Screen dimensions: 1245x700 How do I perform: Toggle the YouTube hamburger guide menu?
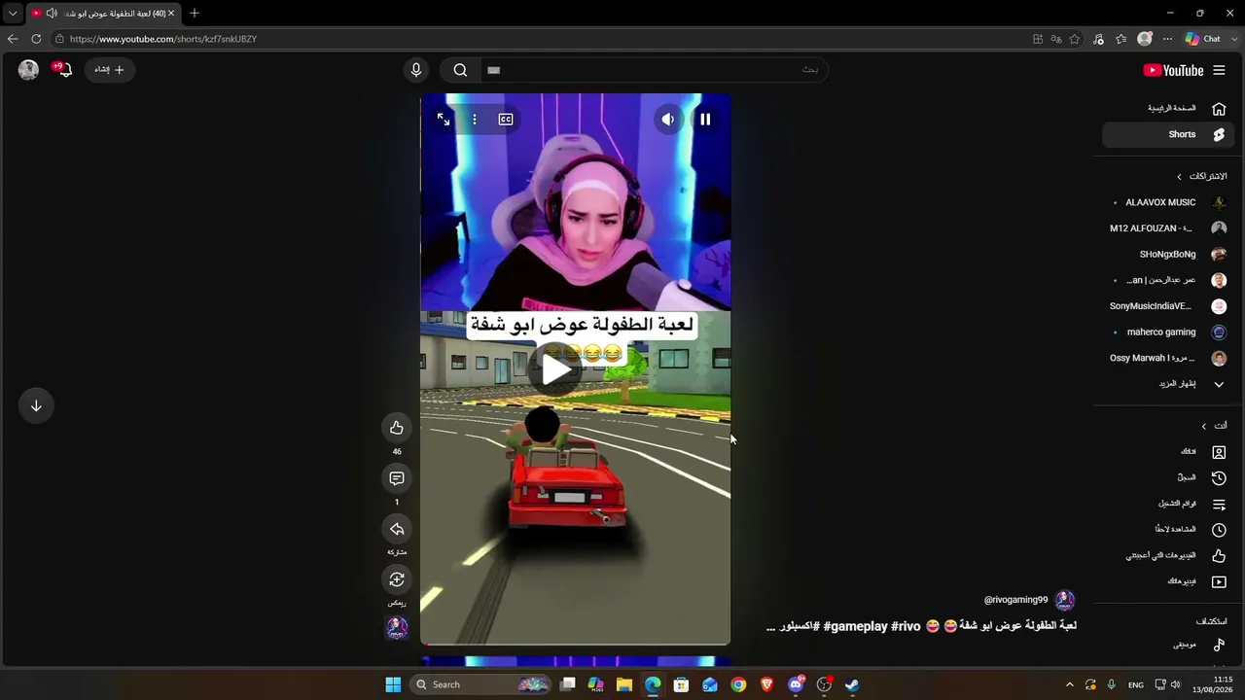[1219, 70]
